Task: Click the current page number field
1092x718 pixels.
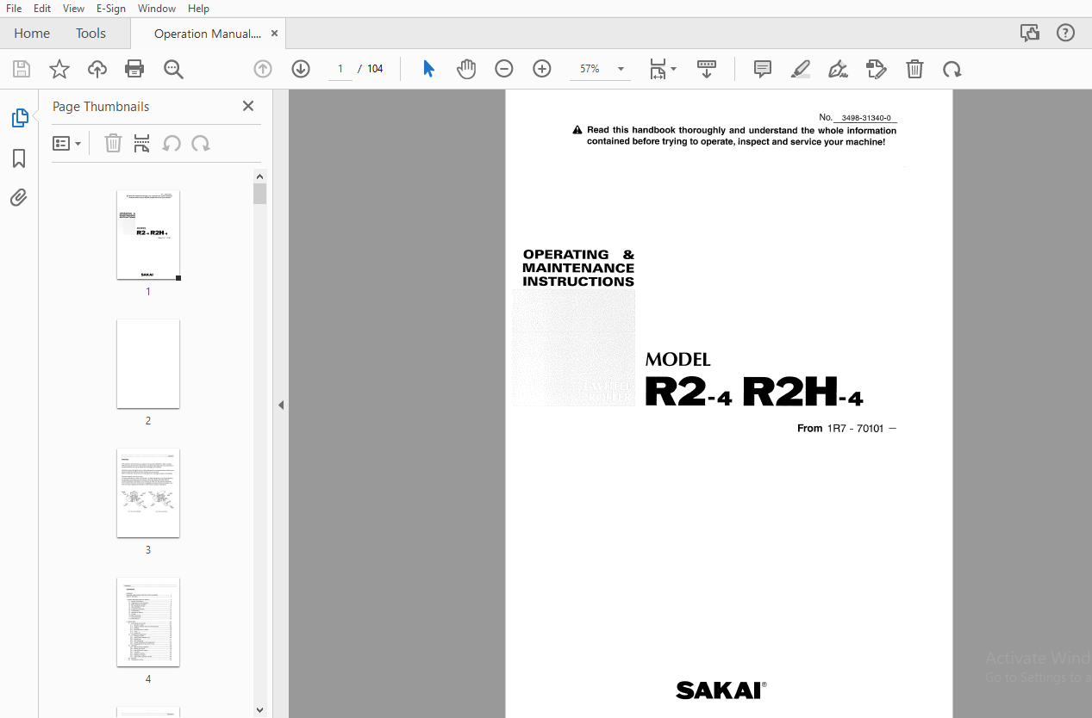Action: click(340, 69)
